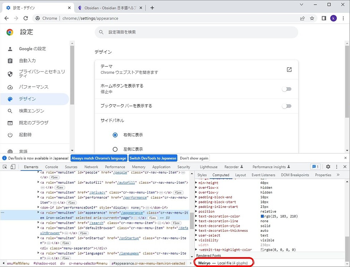Select the Inspect element tool in DevTools
350x267 pixels.
[6, 167]
